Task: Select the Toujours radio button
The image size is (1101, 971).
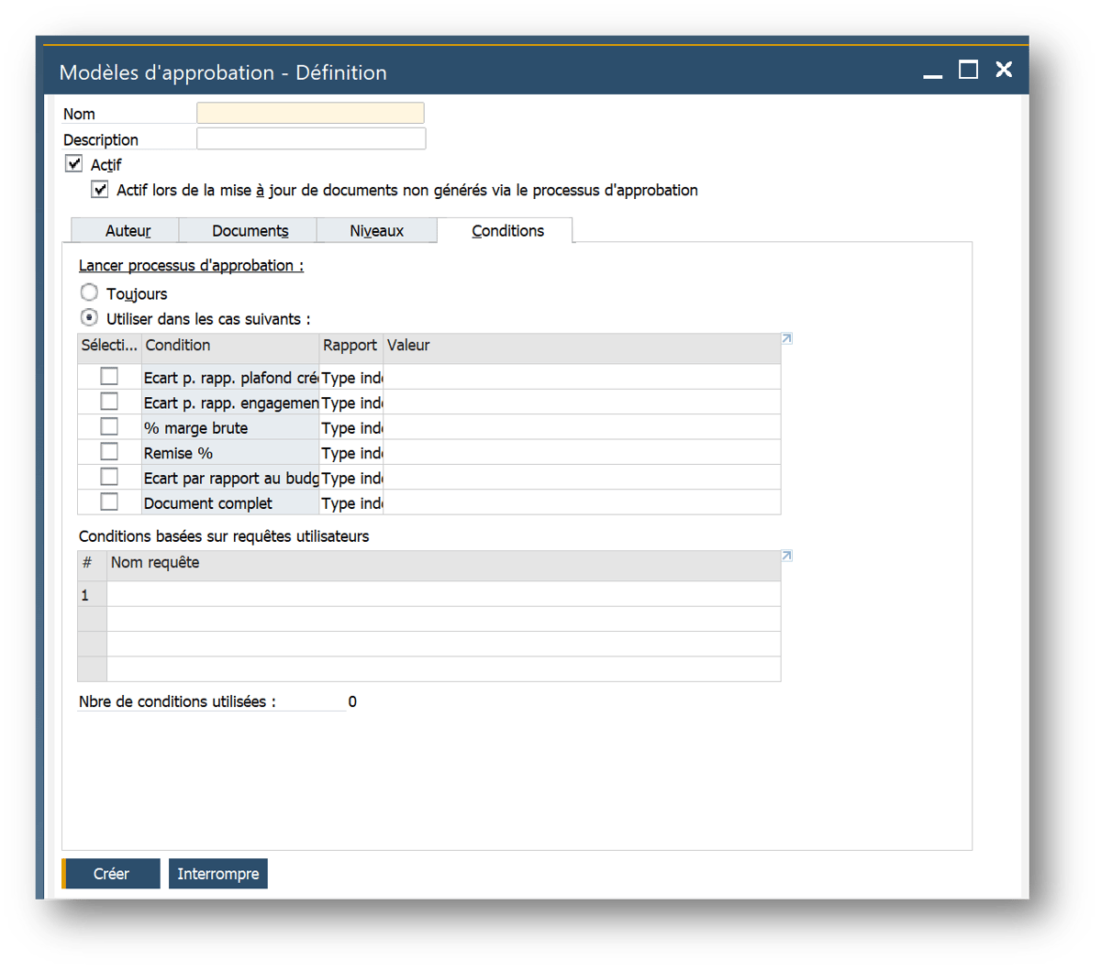Action: [88, 292]
